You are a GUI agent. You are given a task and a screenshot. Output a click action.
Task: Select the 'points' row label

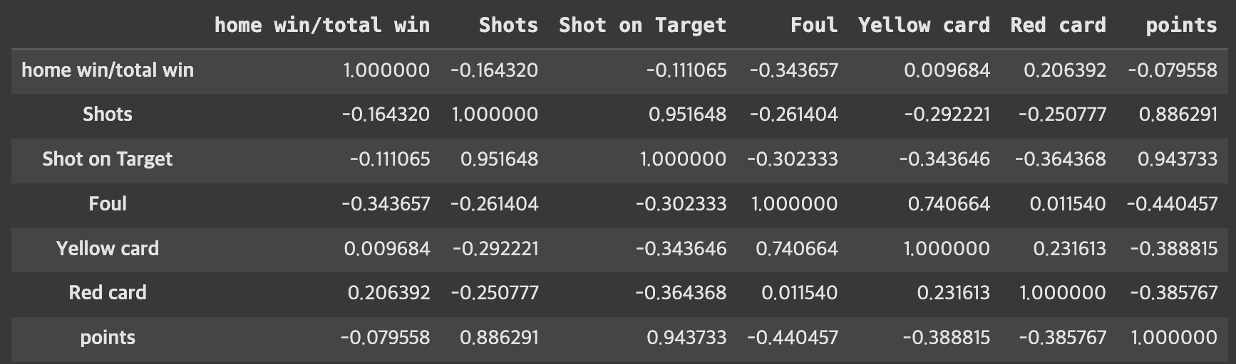click(x=108, y=338)
